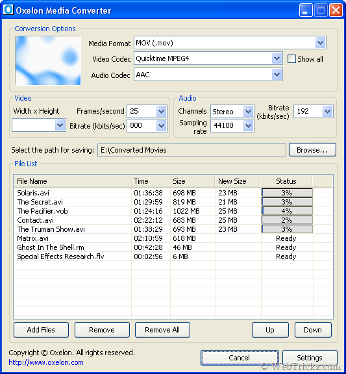Enable the Show all checkbox
The height and width of the screenshot is (374, 346).
point(291,59)
